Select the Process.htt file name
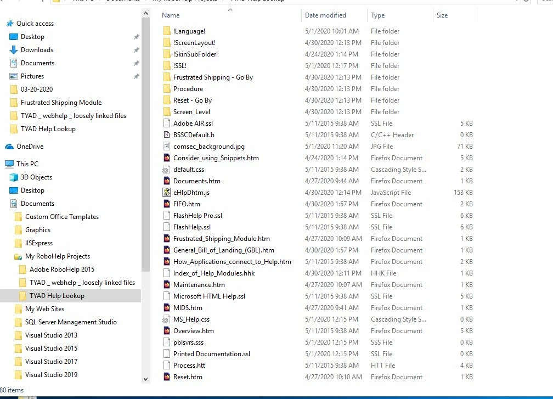Viewport: 553px width, 399px height. (x=189, y=366)
